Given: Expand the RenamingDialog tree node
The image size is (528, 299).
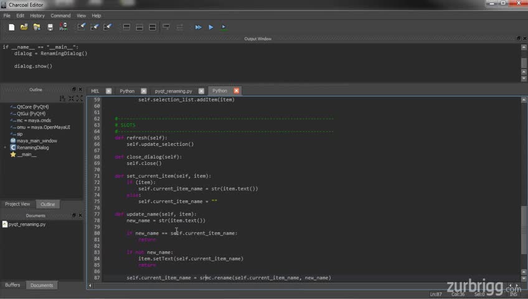Looking at the screenshot, I should 6,148.
